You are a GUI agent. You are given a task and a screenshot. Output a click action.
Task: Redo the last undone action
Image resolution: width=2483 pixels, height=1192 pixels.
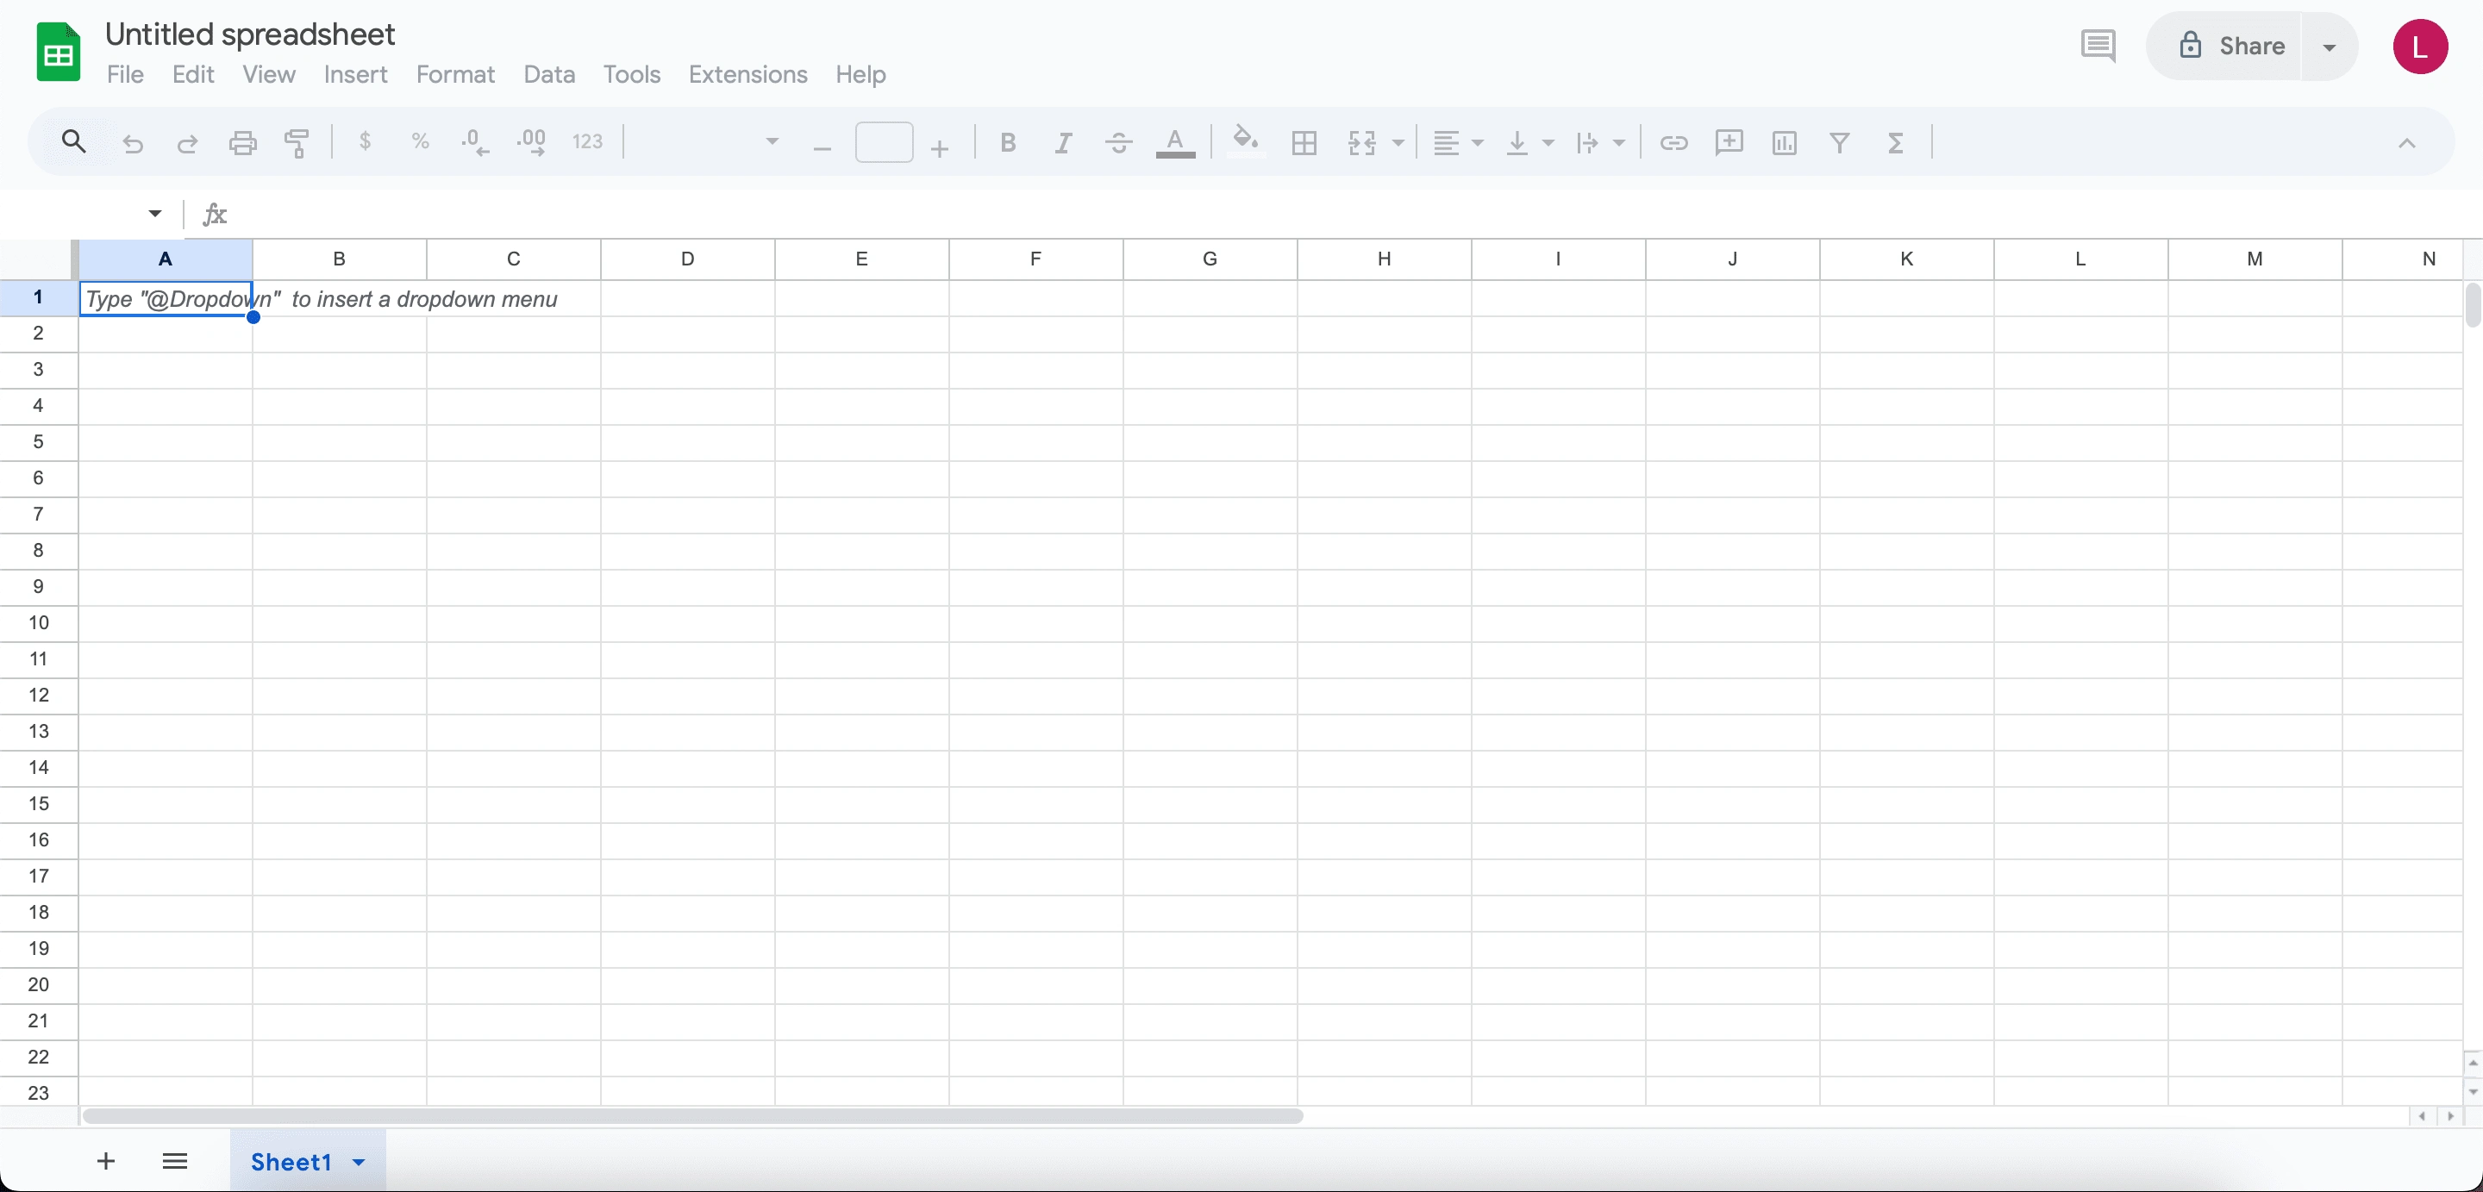187,142
